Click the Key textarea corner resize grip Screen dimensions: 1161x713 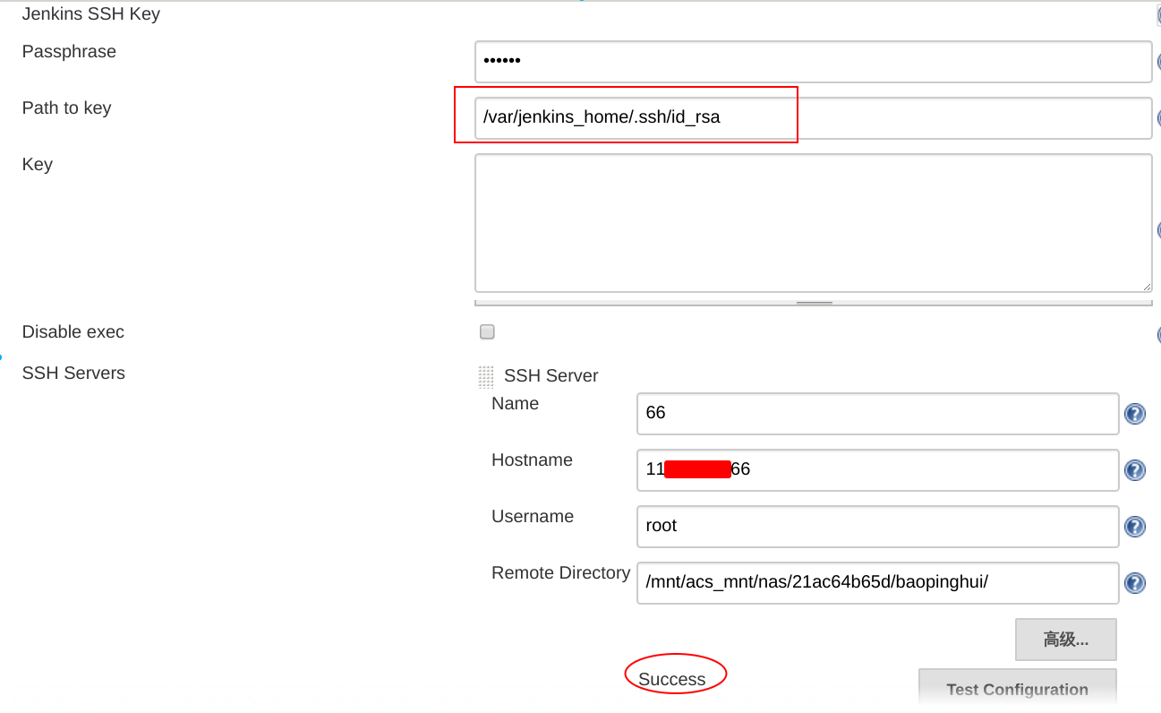tap(1147, 287)
